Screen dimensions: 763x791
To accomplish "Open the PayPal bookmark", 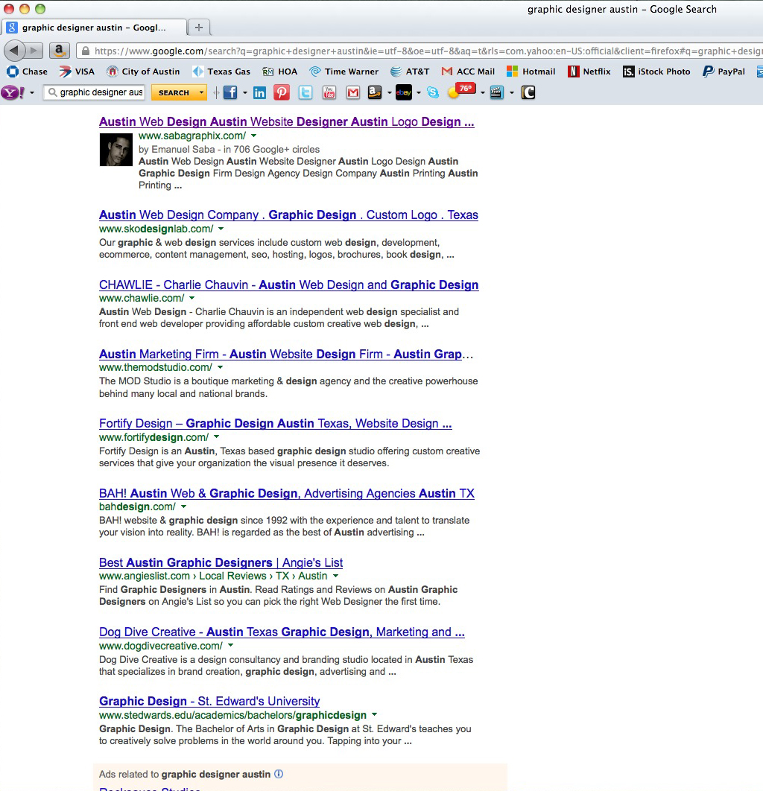I will pos(724,72).
